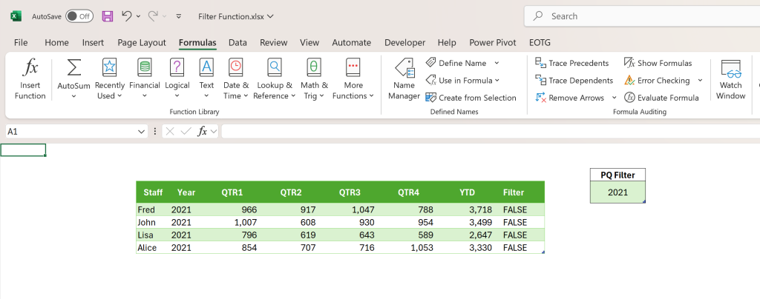
Task: Select the Staff header cell
Action: 153,192
